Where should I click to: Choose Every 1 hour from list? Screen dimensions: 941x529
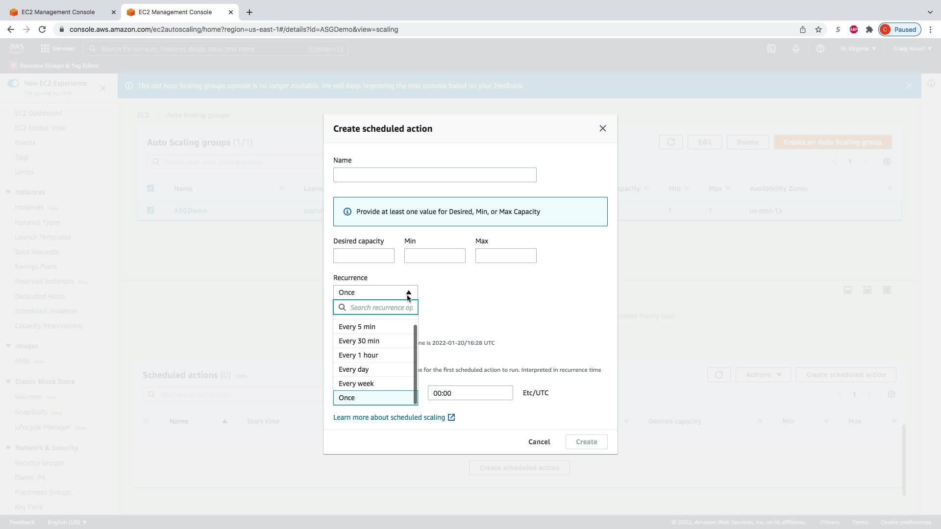point(358,355)
